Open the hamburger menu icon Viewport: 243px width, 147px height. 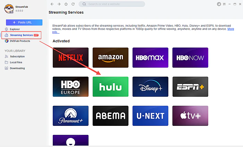(x=224, y=4)
